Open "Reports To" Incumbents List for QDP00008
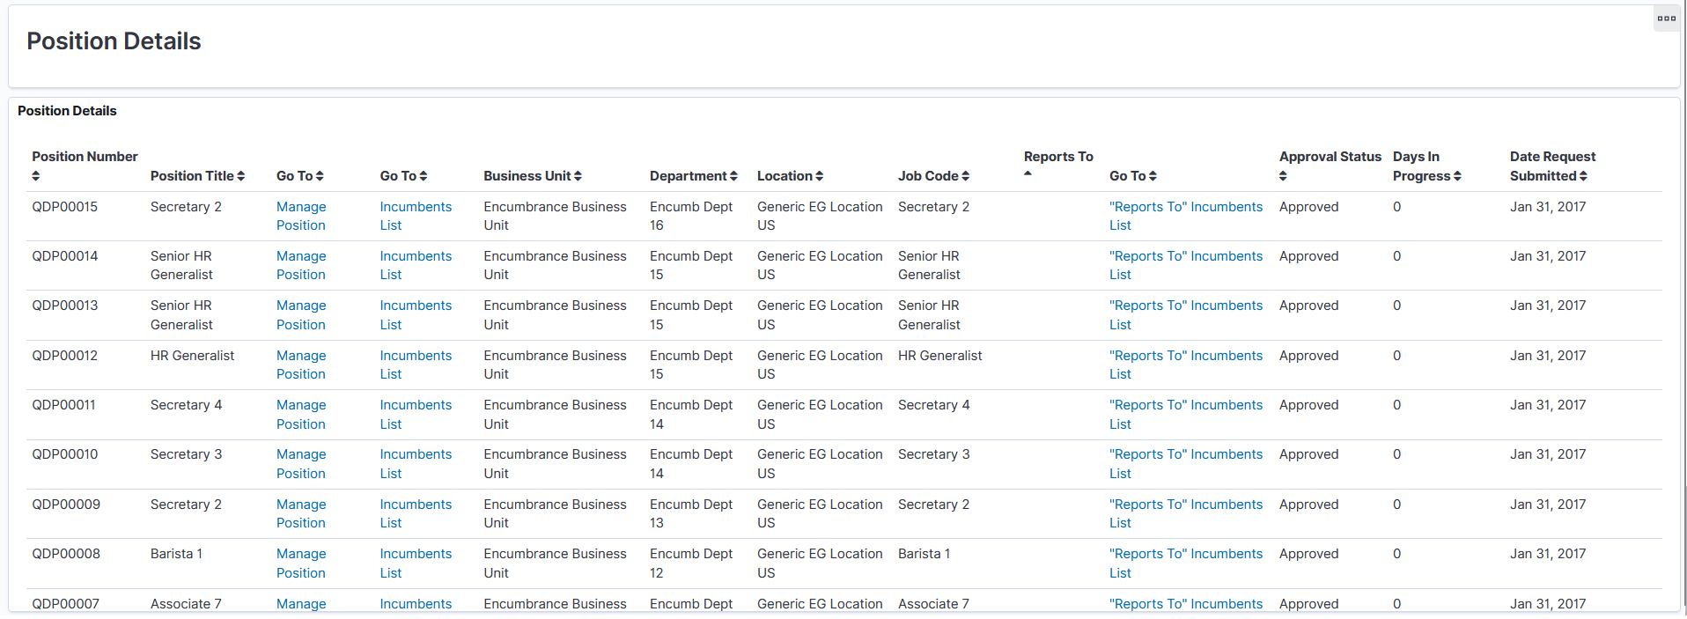This screenshot has height=619, width=1687. click(x=1186, y=564)
